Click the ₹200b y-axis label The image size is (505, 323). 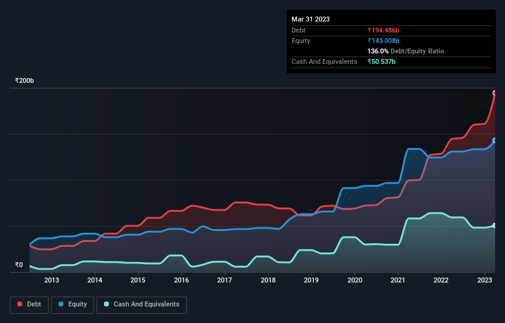(25, 80)
